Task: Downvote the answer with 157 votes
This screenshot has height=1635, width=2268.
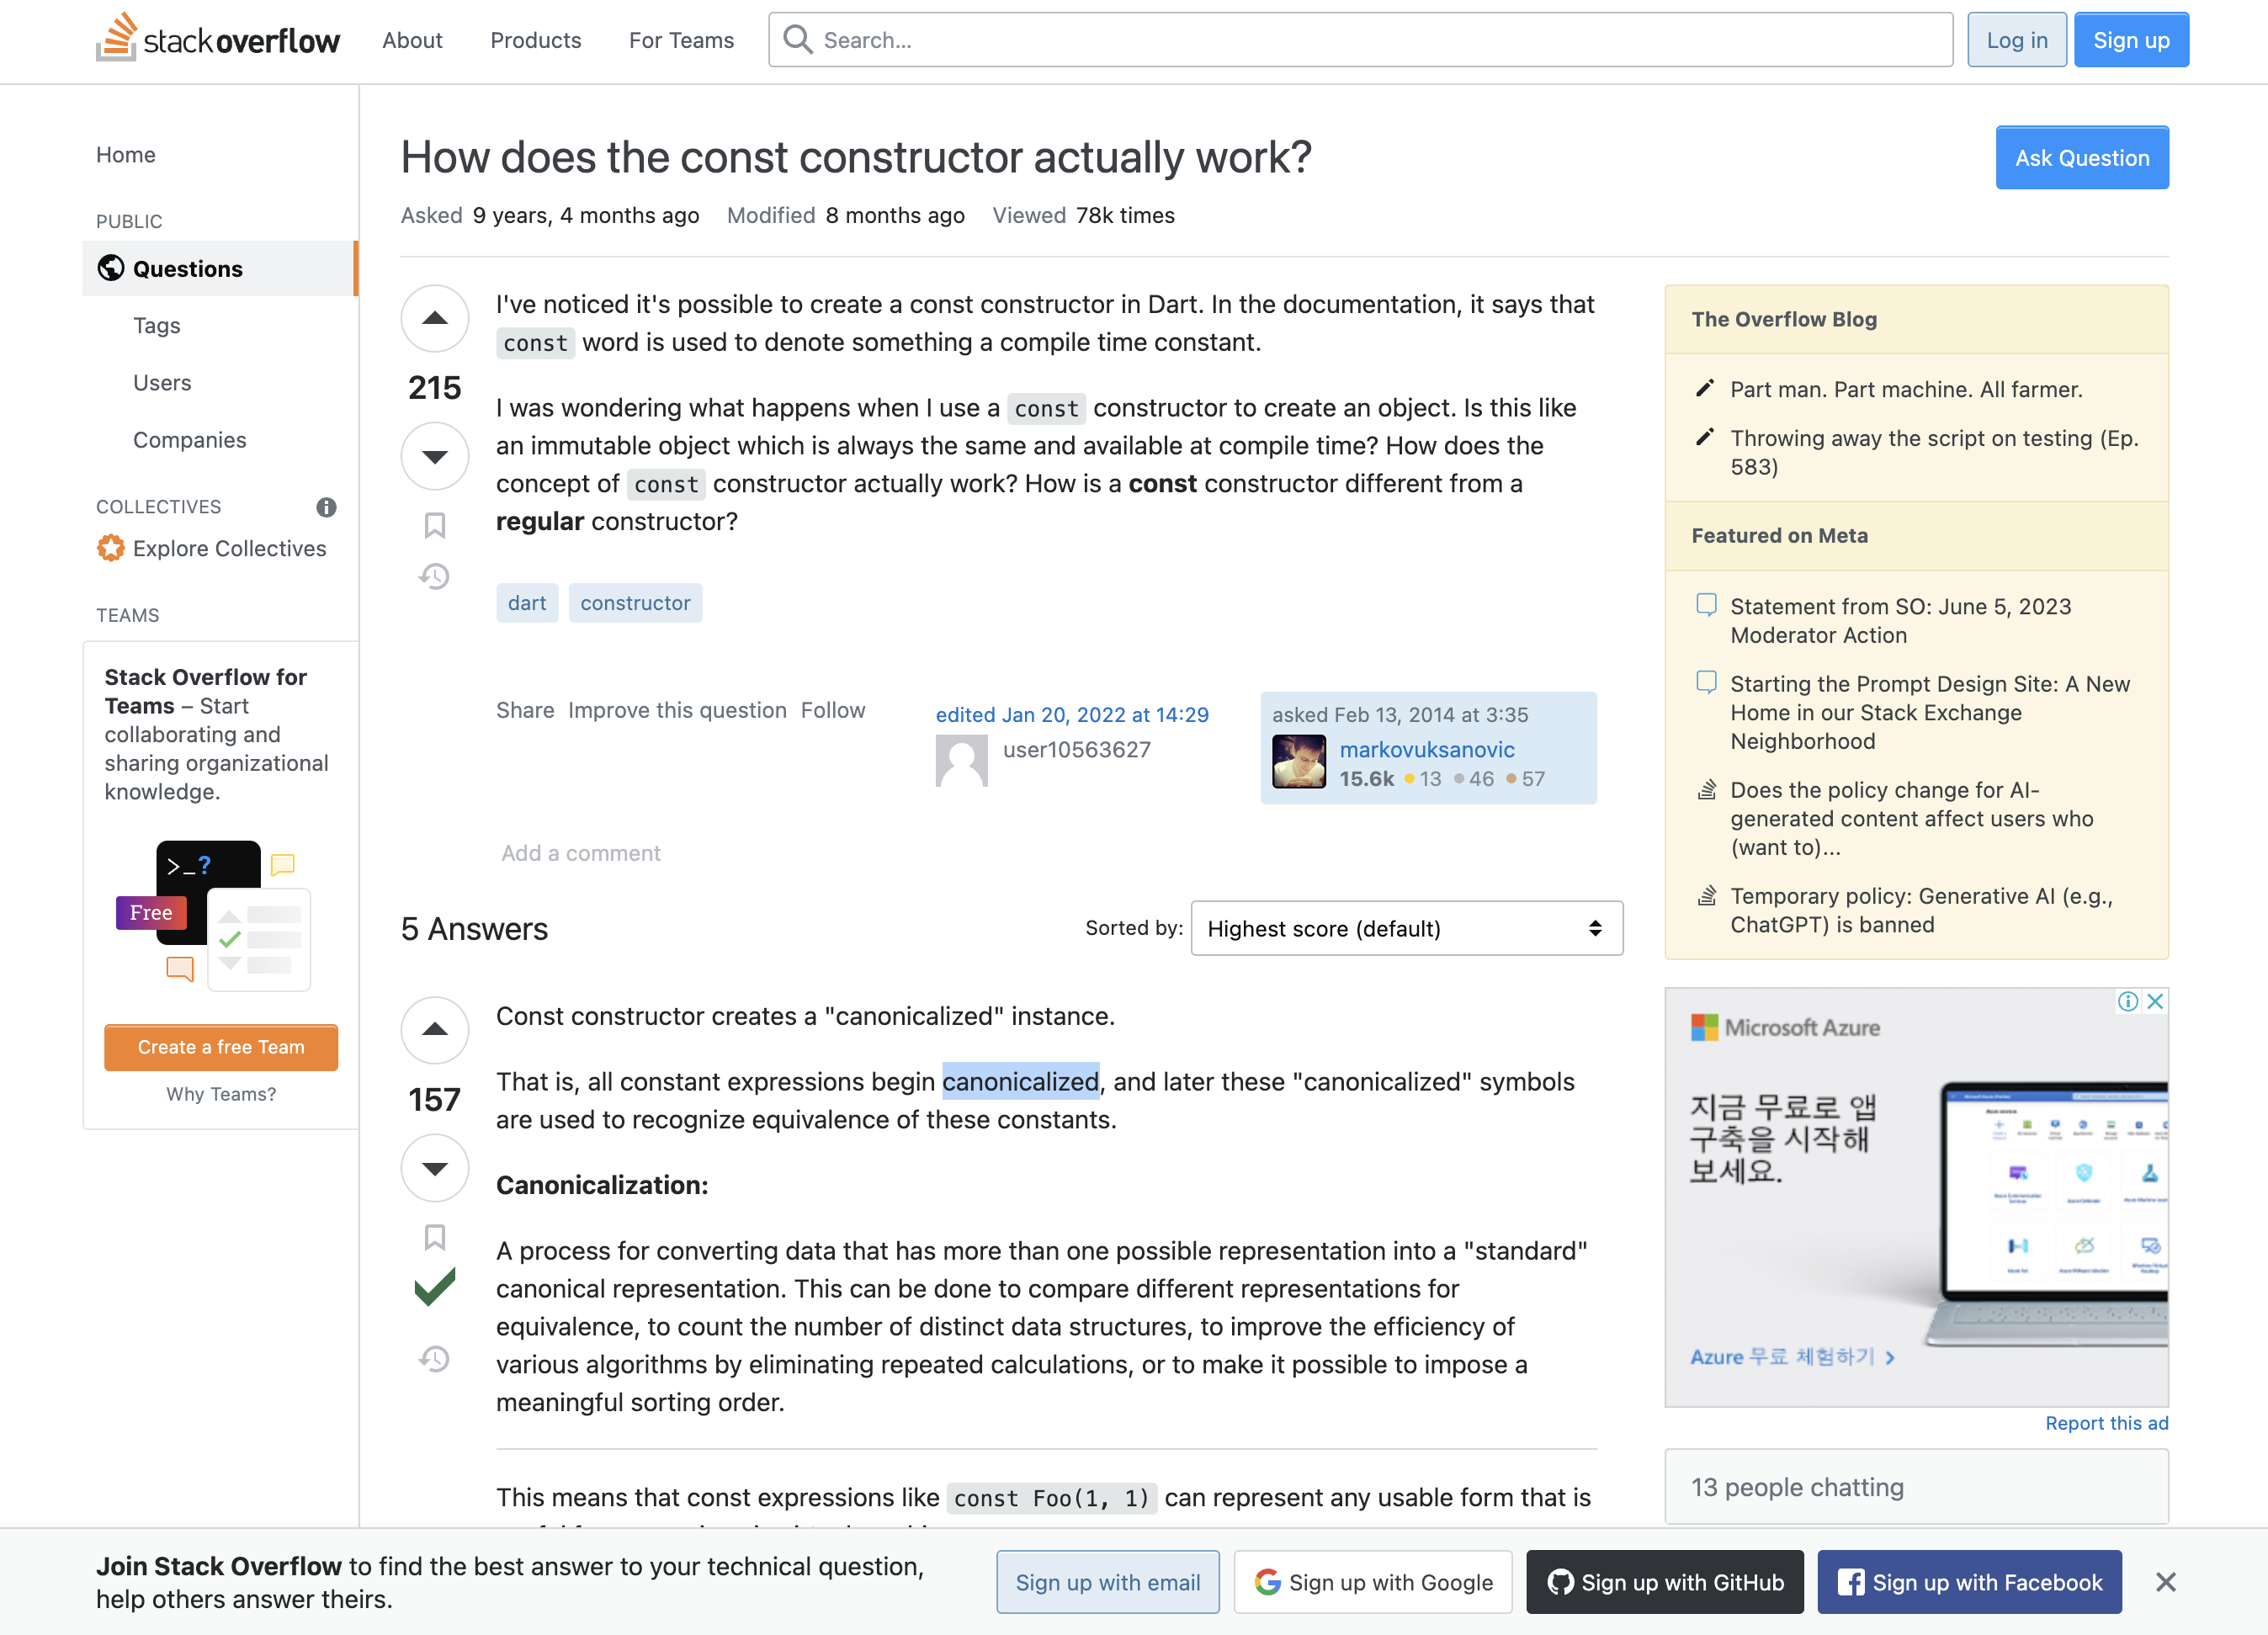Action: [x=435, y=1168]
